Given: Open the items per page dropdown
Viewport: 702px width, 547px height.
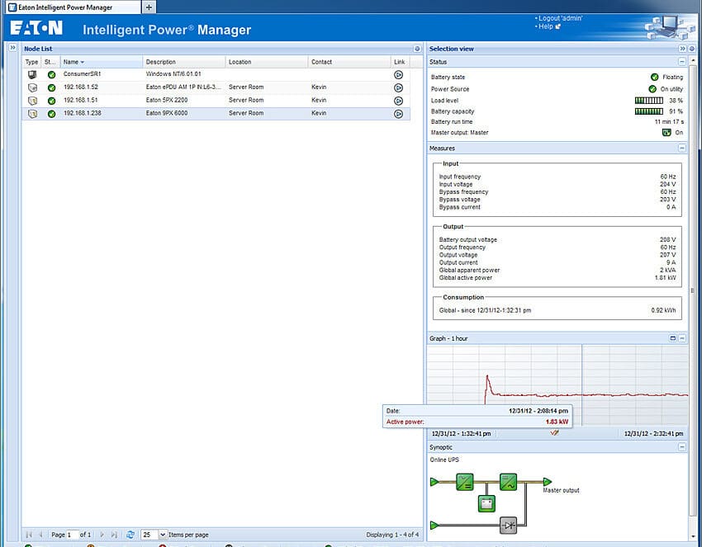Looking at the screenshot, I should click(163, 535).
